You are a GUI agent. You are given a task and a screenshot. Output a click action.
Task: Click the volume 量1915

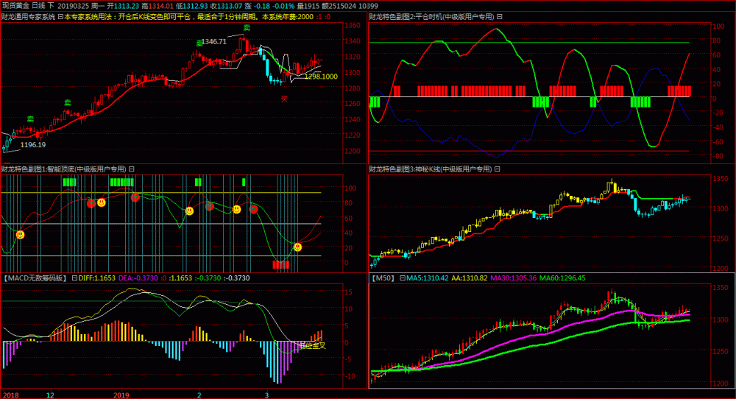(308, 6)
